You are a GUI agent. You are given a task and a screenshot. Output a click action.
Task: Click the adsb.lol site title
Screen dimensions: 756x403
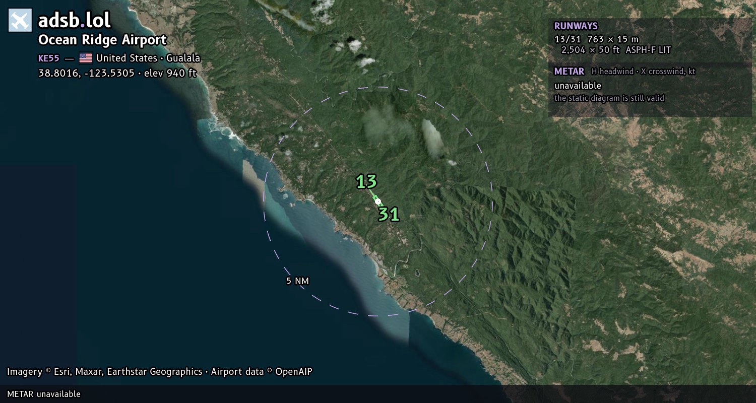[x=75, y=21]
